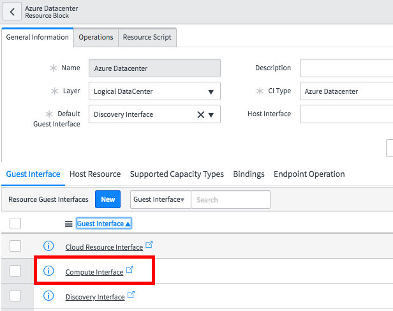Select the Host Resource tab

click(x=95, y=174)
